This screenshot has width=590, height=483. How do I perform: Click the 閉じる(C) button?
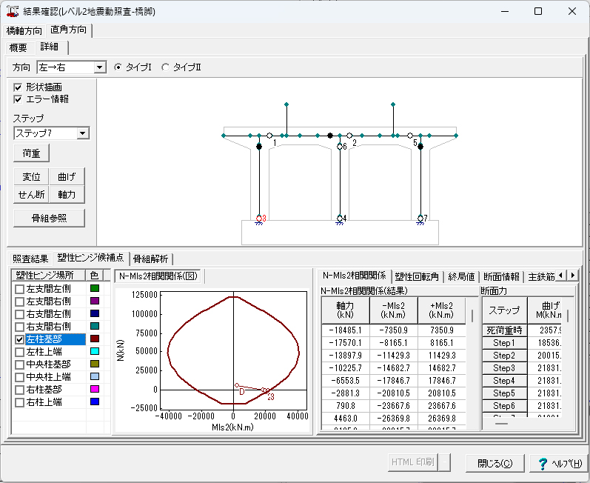coord(495,463)
